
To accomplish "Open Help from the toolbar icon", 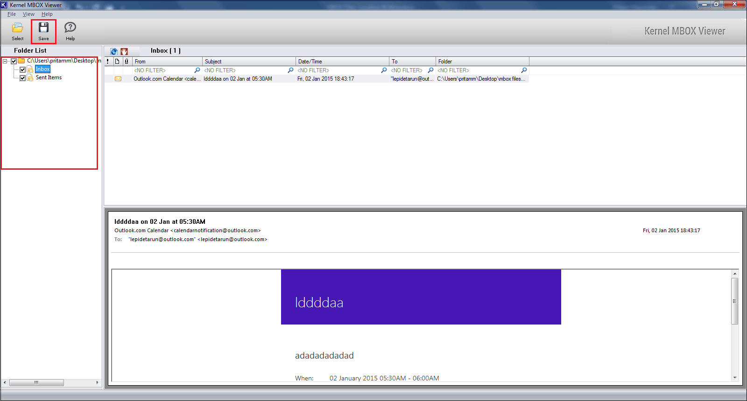I will (x=70, y=28).
